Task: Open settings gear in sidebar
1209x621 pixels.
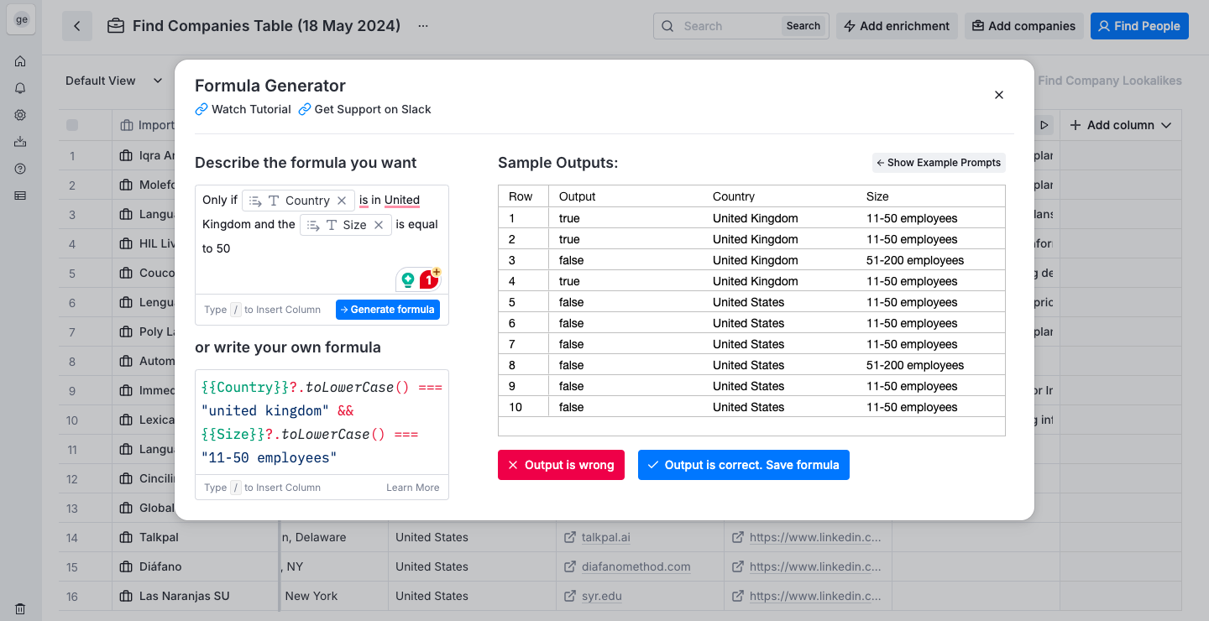Action: tap(20, 115)
